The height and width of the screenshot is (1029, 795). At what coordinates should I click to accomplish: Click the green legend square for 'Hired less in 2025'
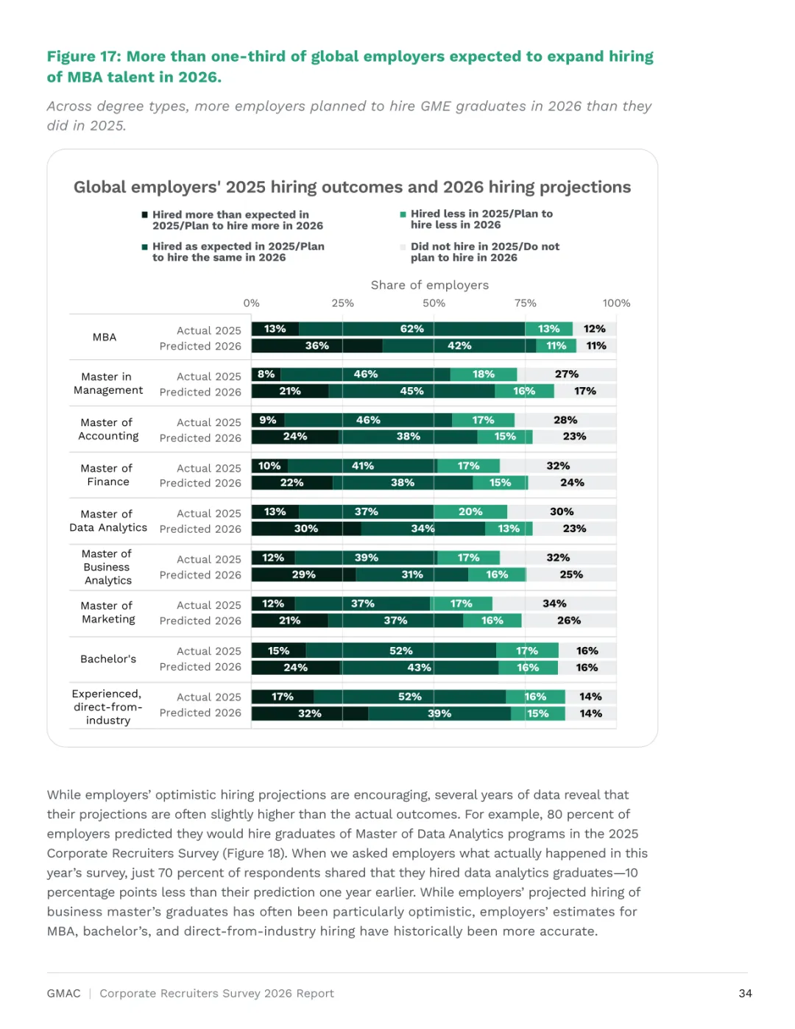403,214
